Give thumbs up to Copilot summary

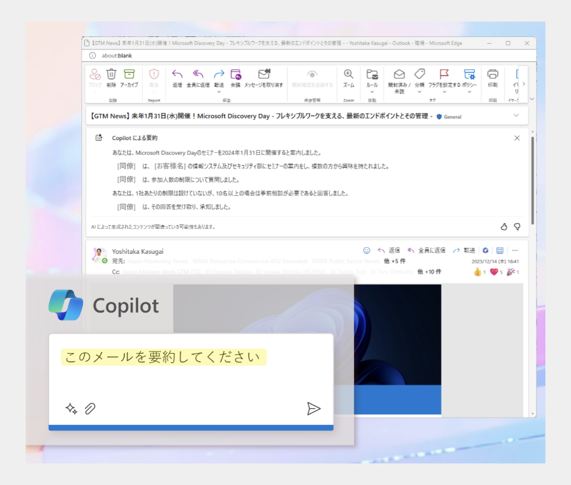[x=504, y=227]
